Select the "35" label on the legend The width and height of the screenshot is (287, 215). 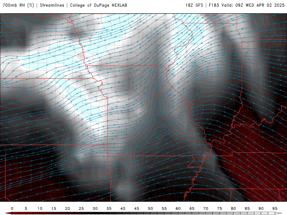click(x=109, y=209)
